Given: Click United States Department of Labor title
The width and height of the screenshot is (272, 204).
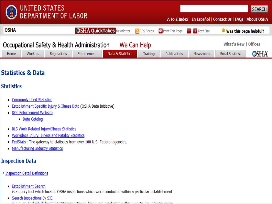Looking at the screenshot, I should 54,12.
